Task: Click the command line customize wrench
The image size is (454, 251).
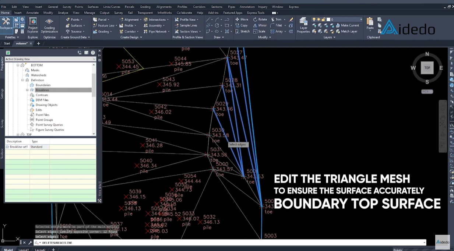Action: 30,243
